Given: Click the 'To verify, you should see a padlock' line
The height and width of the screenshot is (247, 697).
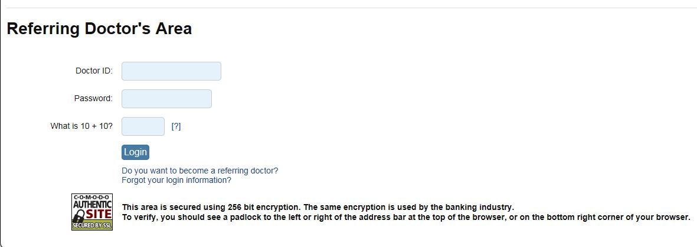Looking at the screenshot, I should [x=405, y=217].
